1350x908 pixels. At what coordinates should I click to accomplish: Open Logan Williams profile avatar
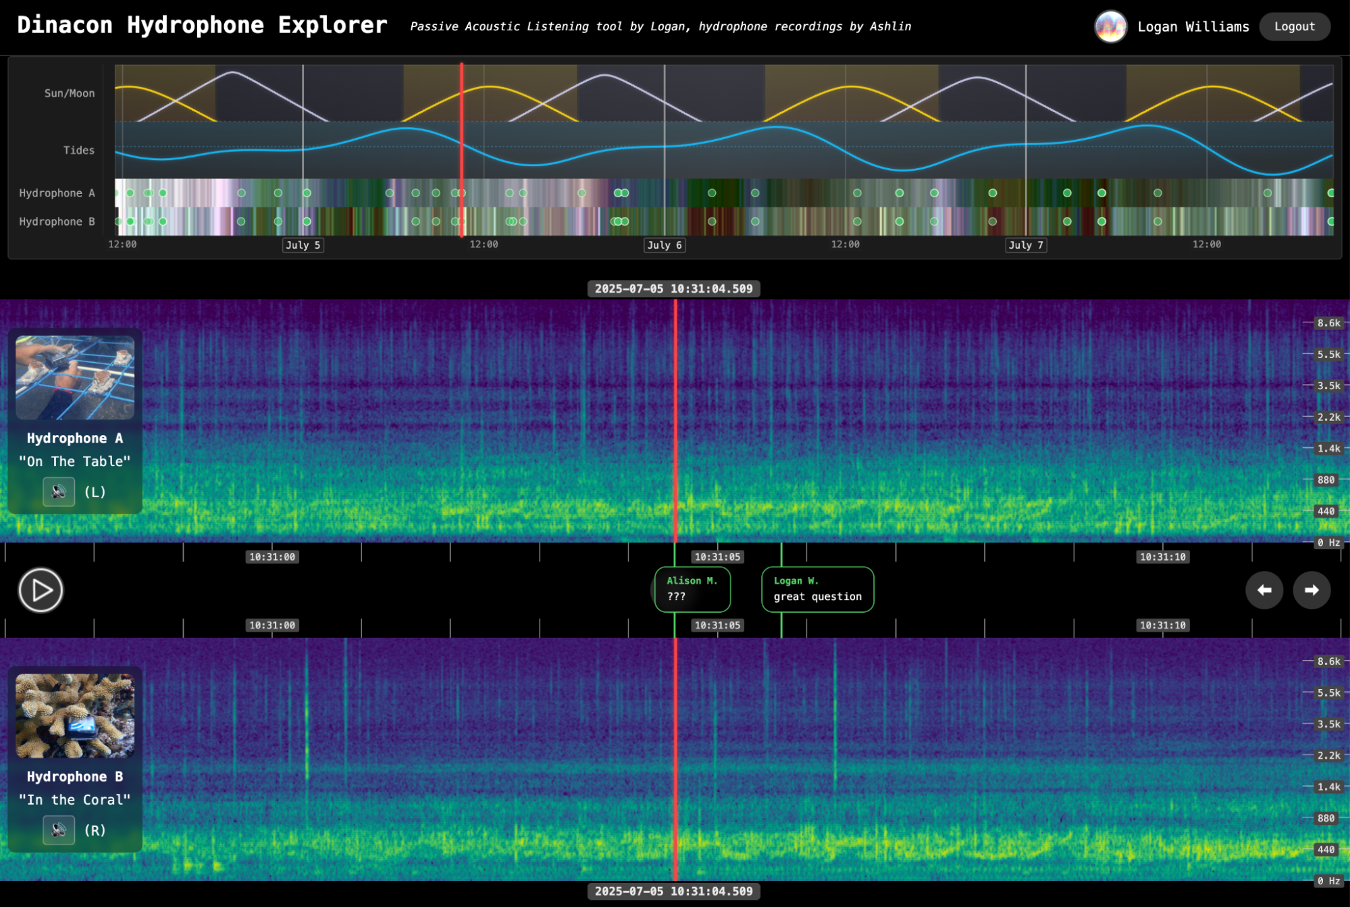tap(1110, 27)
